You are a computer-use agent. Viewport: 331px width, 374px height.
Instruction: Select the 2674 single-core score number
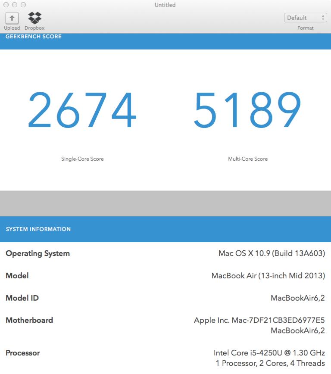point(82,111)
